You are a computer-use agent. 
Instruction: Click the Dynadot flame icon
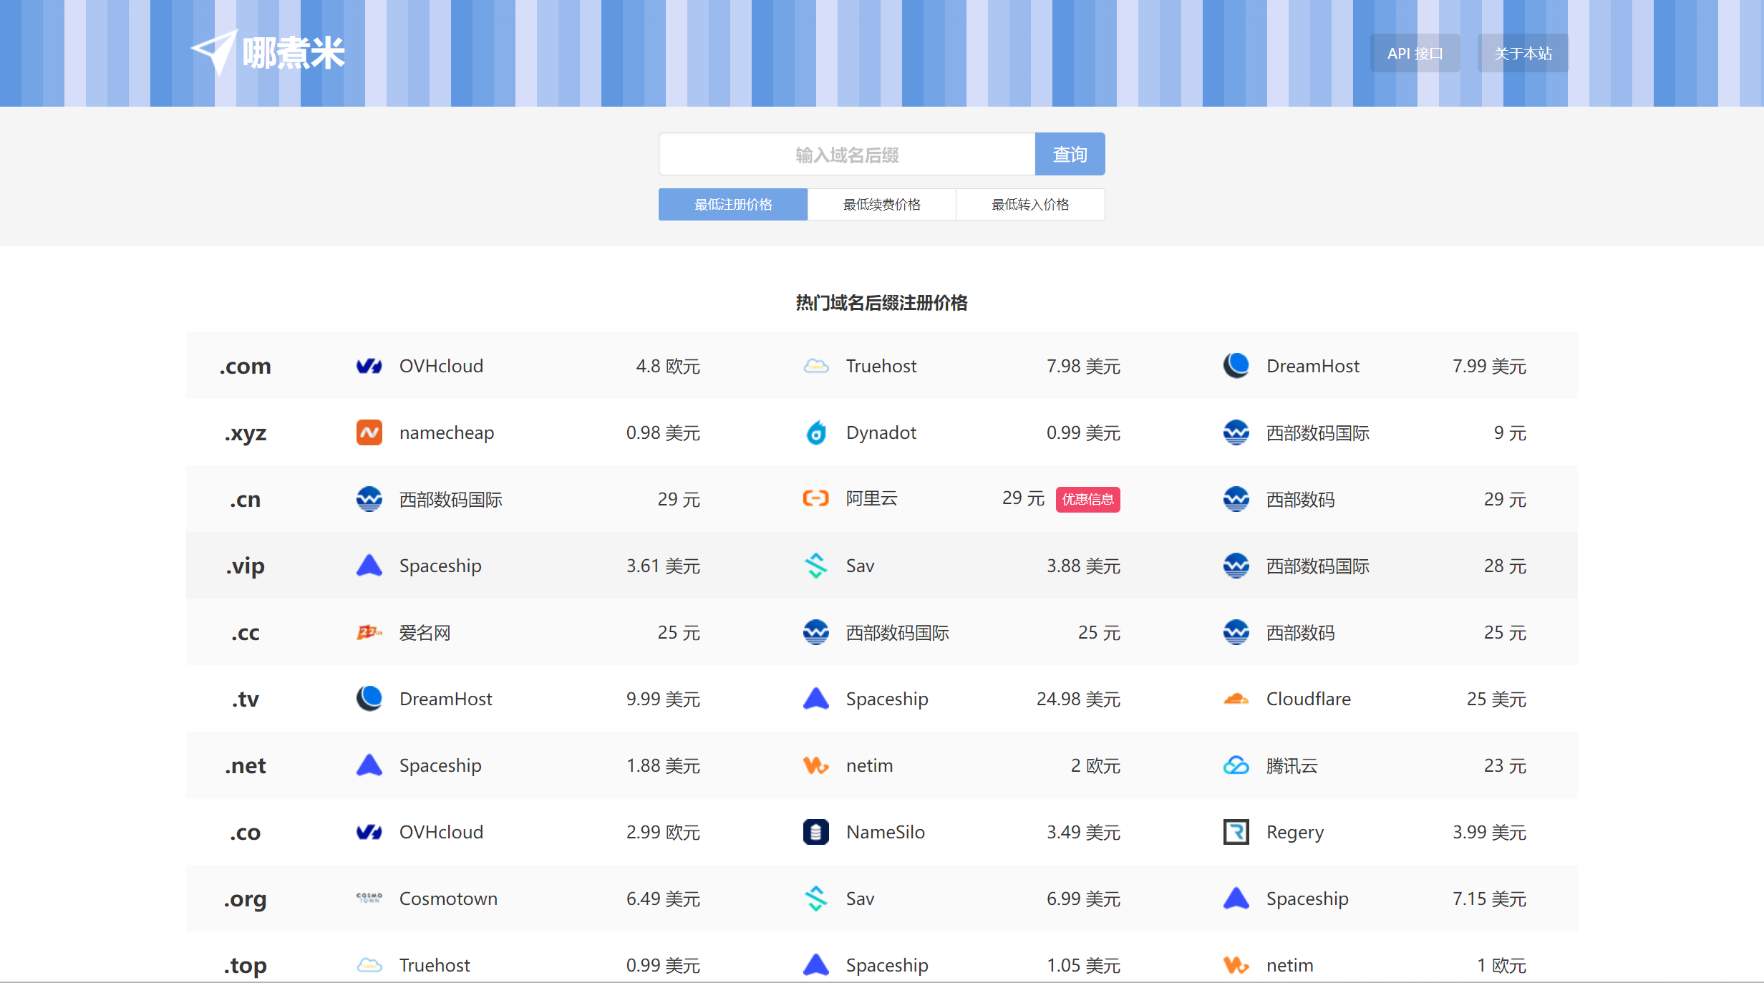(x=815, y=432)
